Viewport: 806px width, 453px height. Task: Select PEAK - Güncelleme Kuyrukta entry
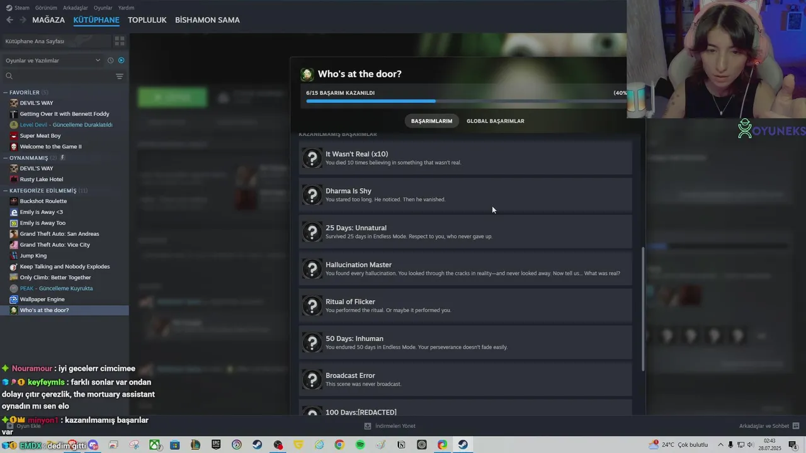56,288
